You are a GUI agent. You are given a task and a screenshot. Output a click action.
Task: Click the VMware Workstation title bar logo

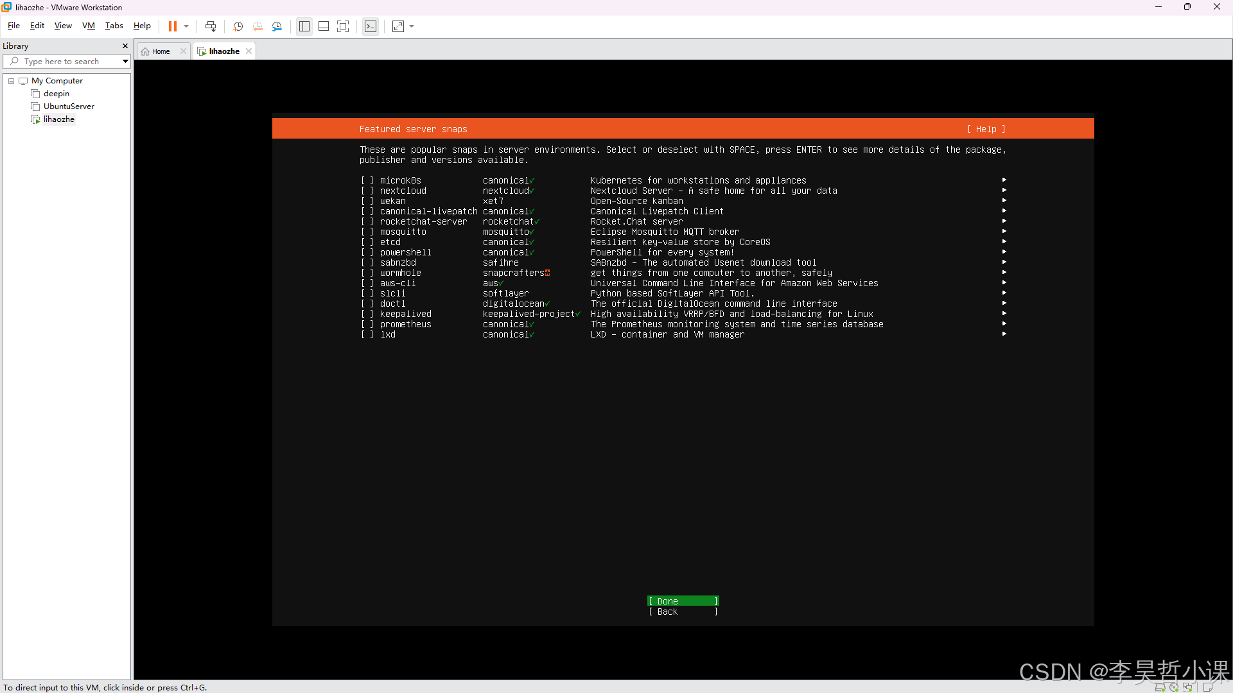[6, 7]
